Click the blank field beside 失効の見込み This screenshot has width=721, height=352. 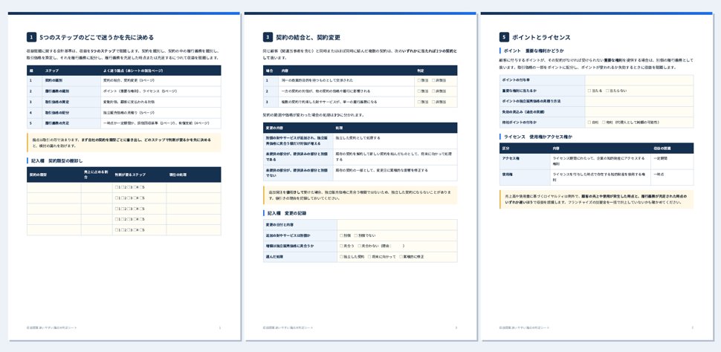(639, 111)
